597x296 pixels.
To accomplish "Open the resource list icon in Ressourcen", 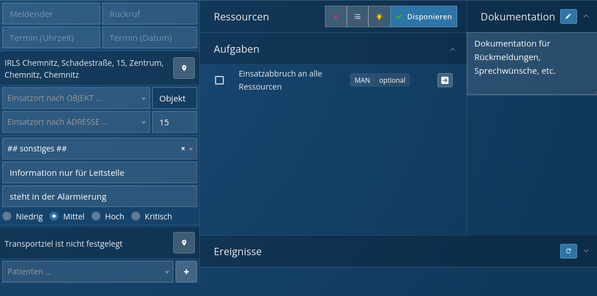I will coord(357,16).
